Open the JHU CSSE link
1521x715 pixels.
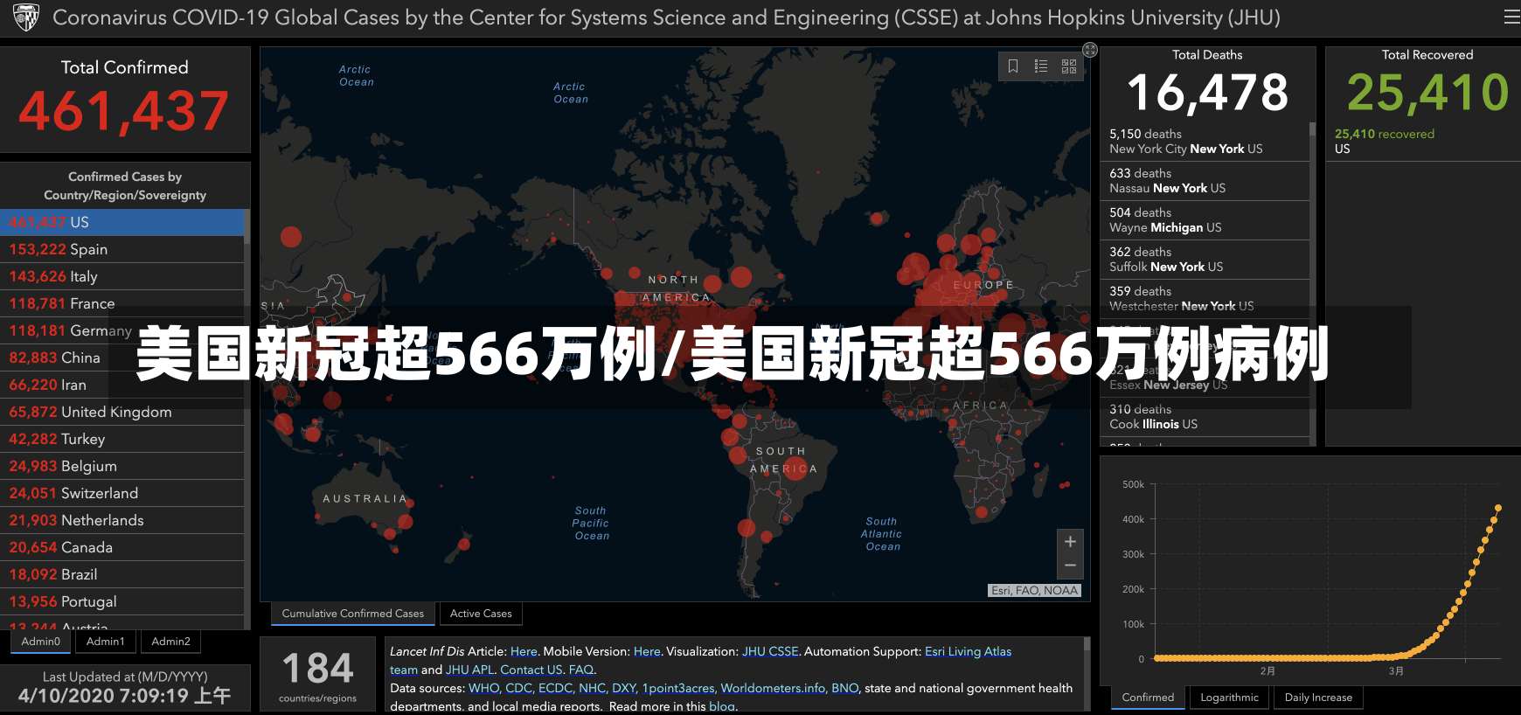[770, 651]
